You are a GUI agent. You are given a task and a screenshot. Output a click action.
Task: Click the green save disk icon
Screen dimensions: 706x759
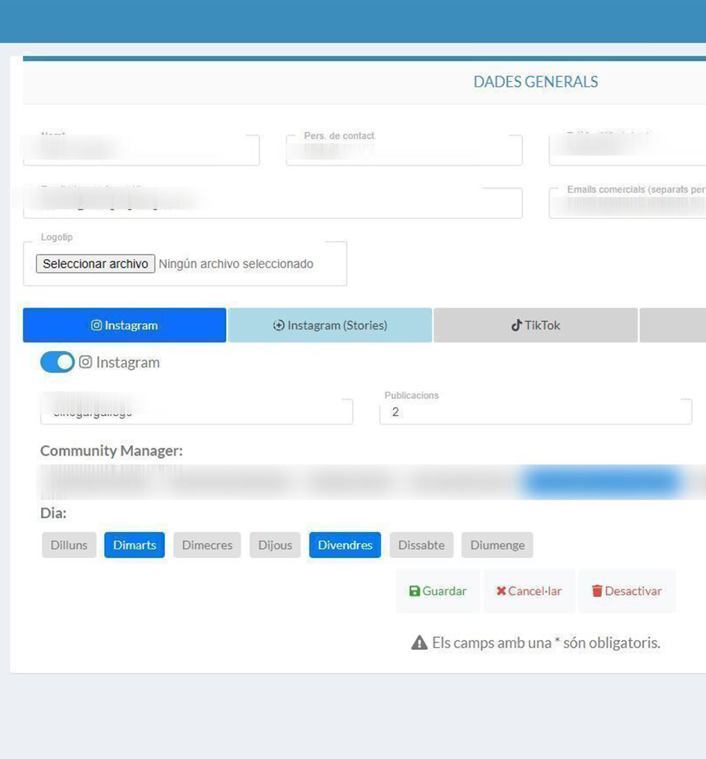coord(415,591)
